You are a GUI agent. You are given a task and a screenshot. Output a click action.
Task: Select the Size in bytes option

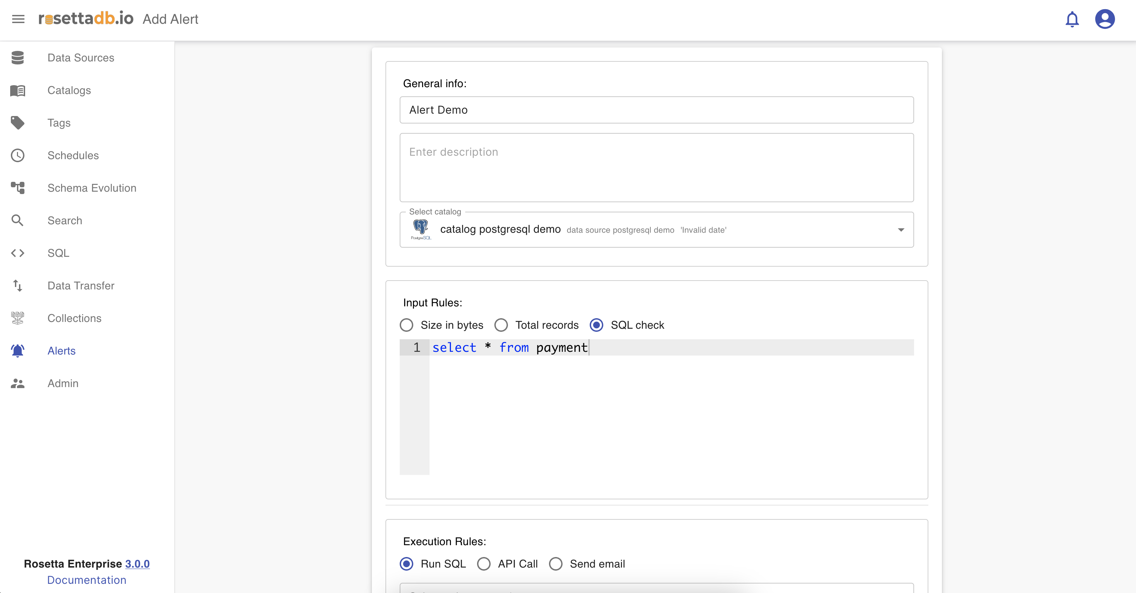point(406,325)
